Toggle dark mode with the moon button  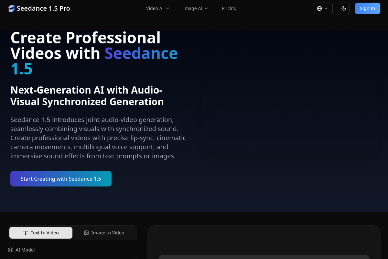click(x=343, y=8)
